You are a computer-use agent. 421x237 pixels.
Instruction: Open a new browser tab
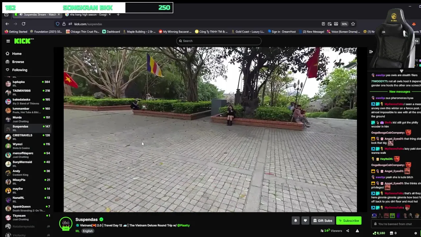pyautogui.click(x=118, y=14)
